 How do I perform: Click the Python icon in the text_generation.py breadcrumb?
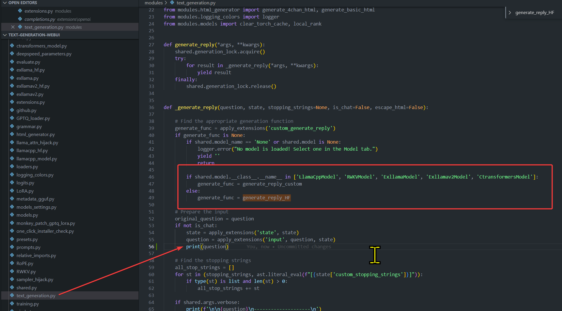pos(172,3)
